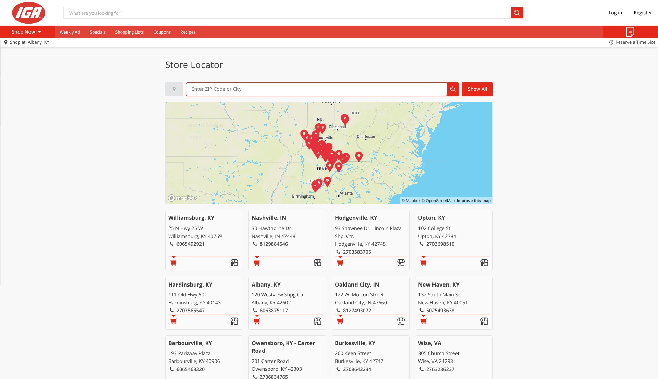Click the Hodgenville, KY store info icon
658x379 pixels.
pyautogui.click(x=401, y=263)
